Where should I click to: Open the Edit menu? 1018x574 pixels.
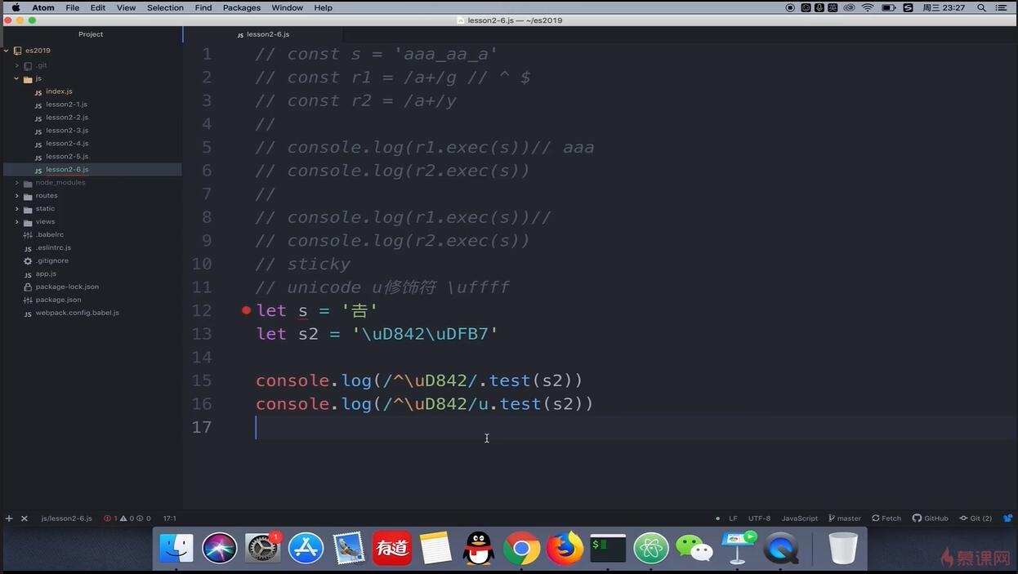(x=98, y=7)
